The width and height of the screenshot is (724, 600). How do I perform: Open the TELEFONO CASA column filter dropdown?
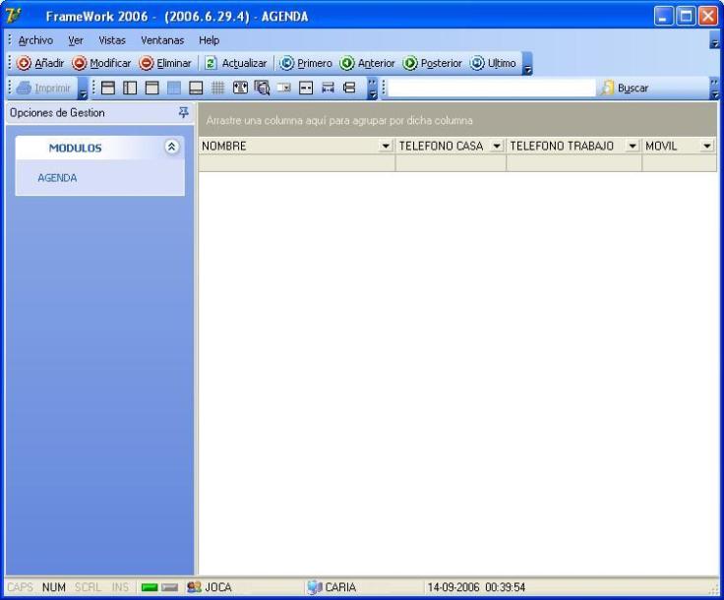coord(497,146)
